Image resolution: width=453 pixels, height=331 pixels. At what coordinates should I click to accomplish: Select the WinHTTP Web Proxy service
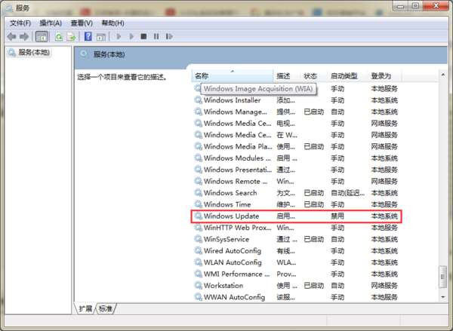point(296,228)
